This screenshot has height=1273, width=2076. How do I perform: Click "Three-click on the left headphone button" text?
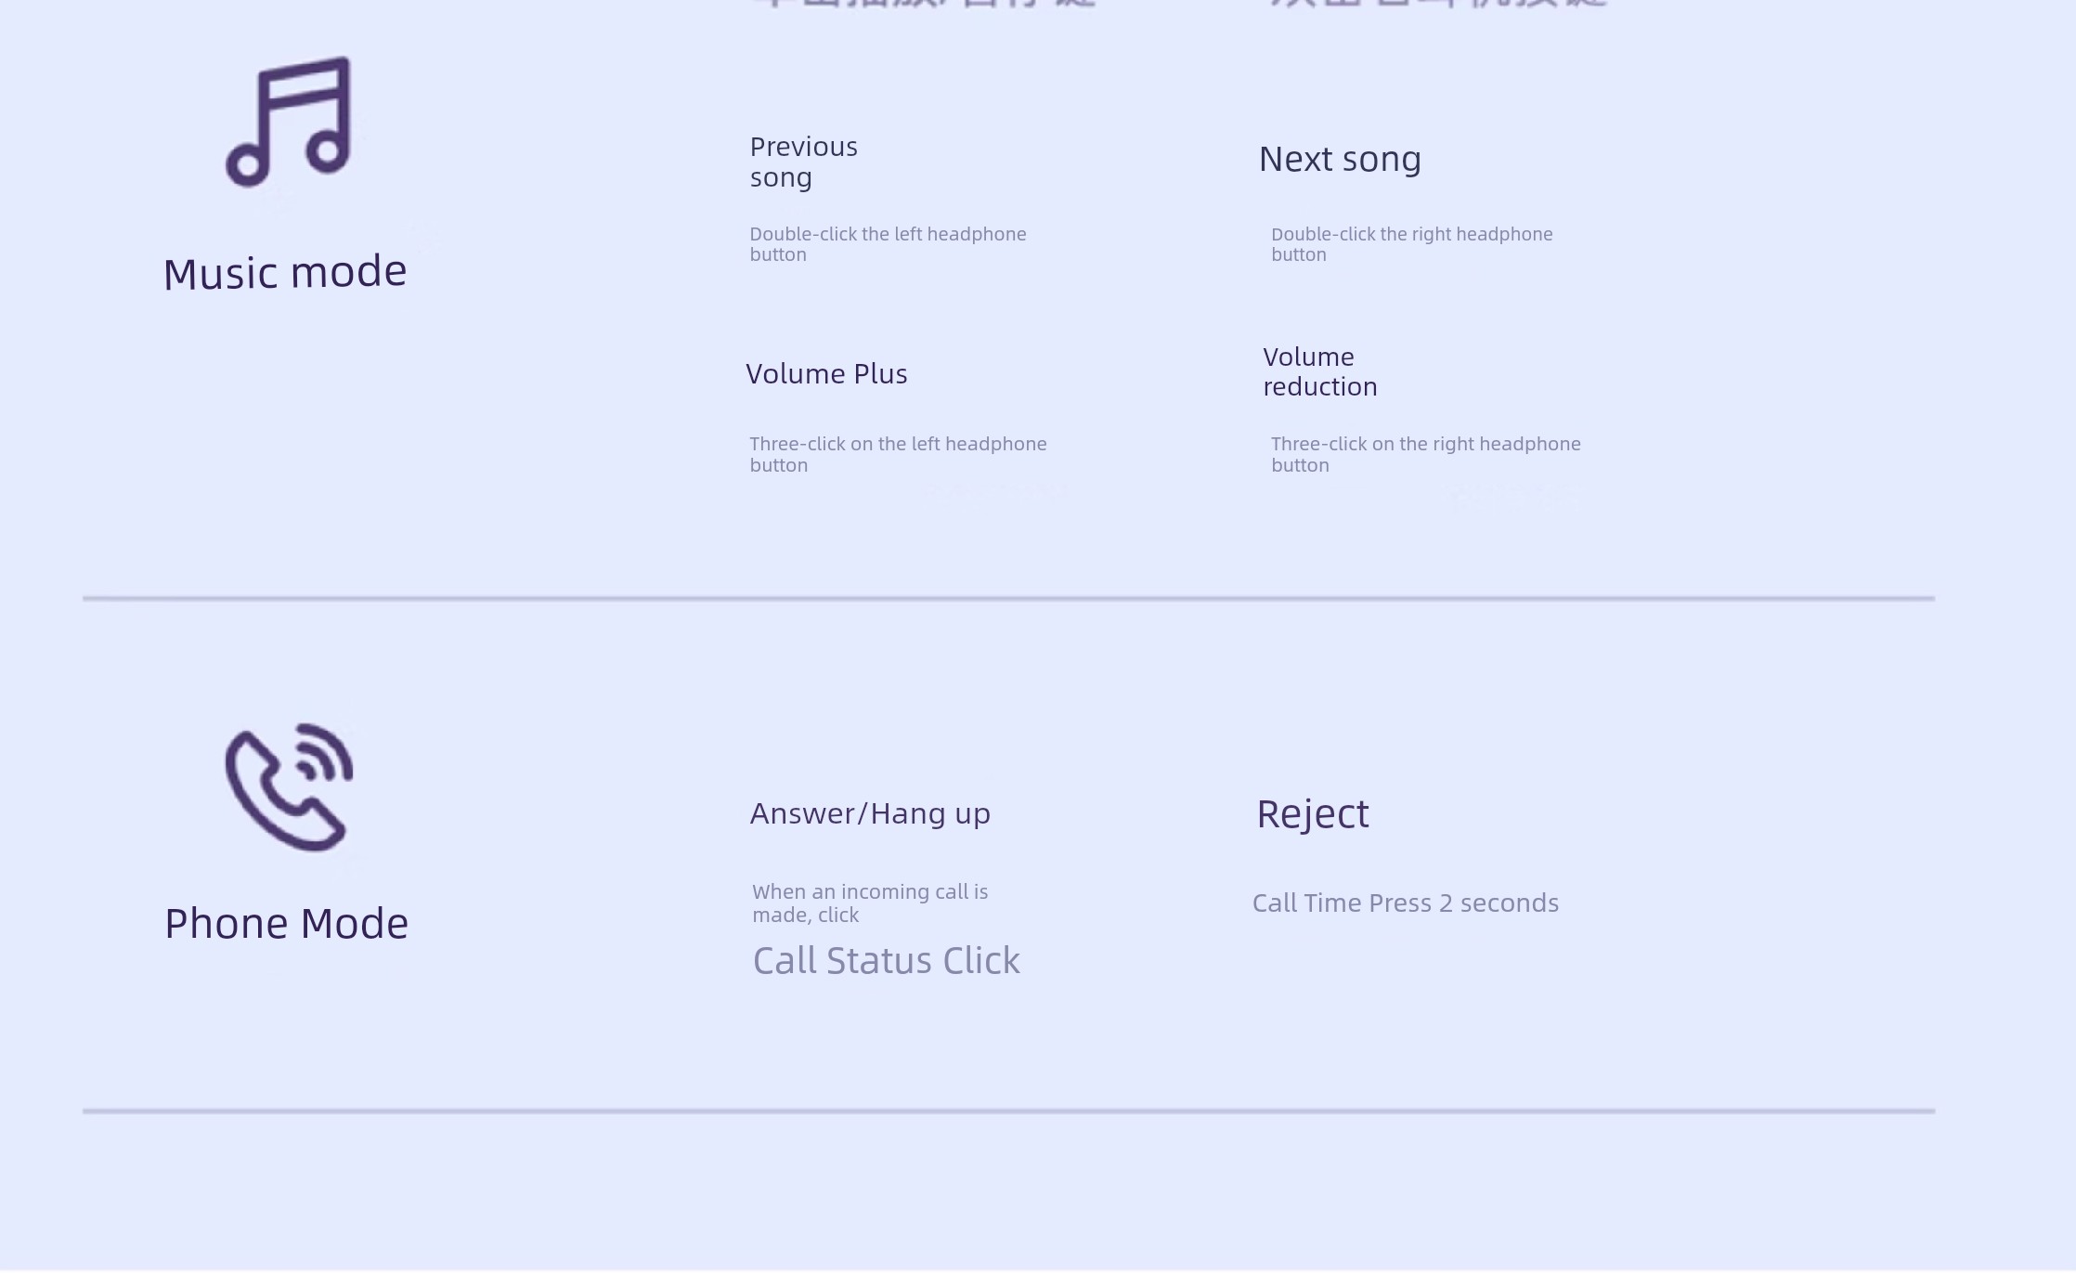pos(898,454)
